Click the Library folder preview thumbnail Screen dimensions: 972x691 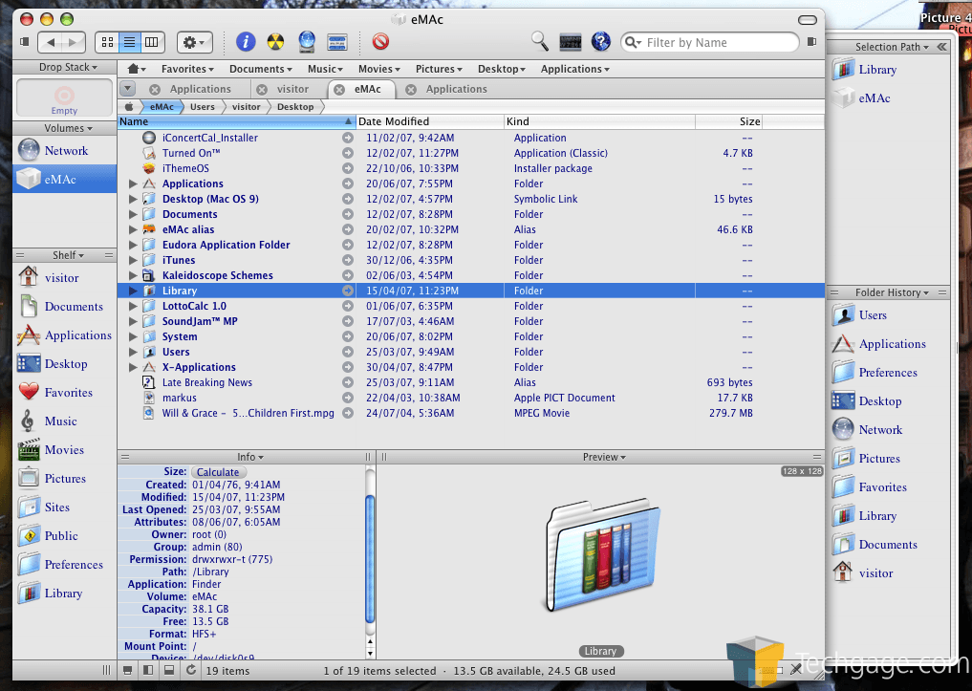coord(602,555)
